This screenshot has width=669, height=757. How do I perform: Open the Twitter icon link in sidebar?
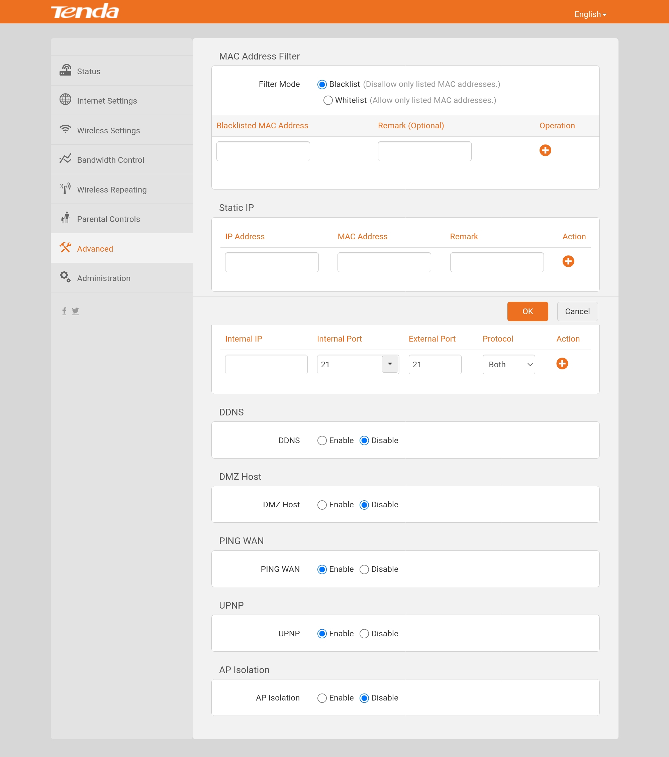[75, 311]
